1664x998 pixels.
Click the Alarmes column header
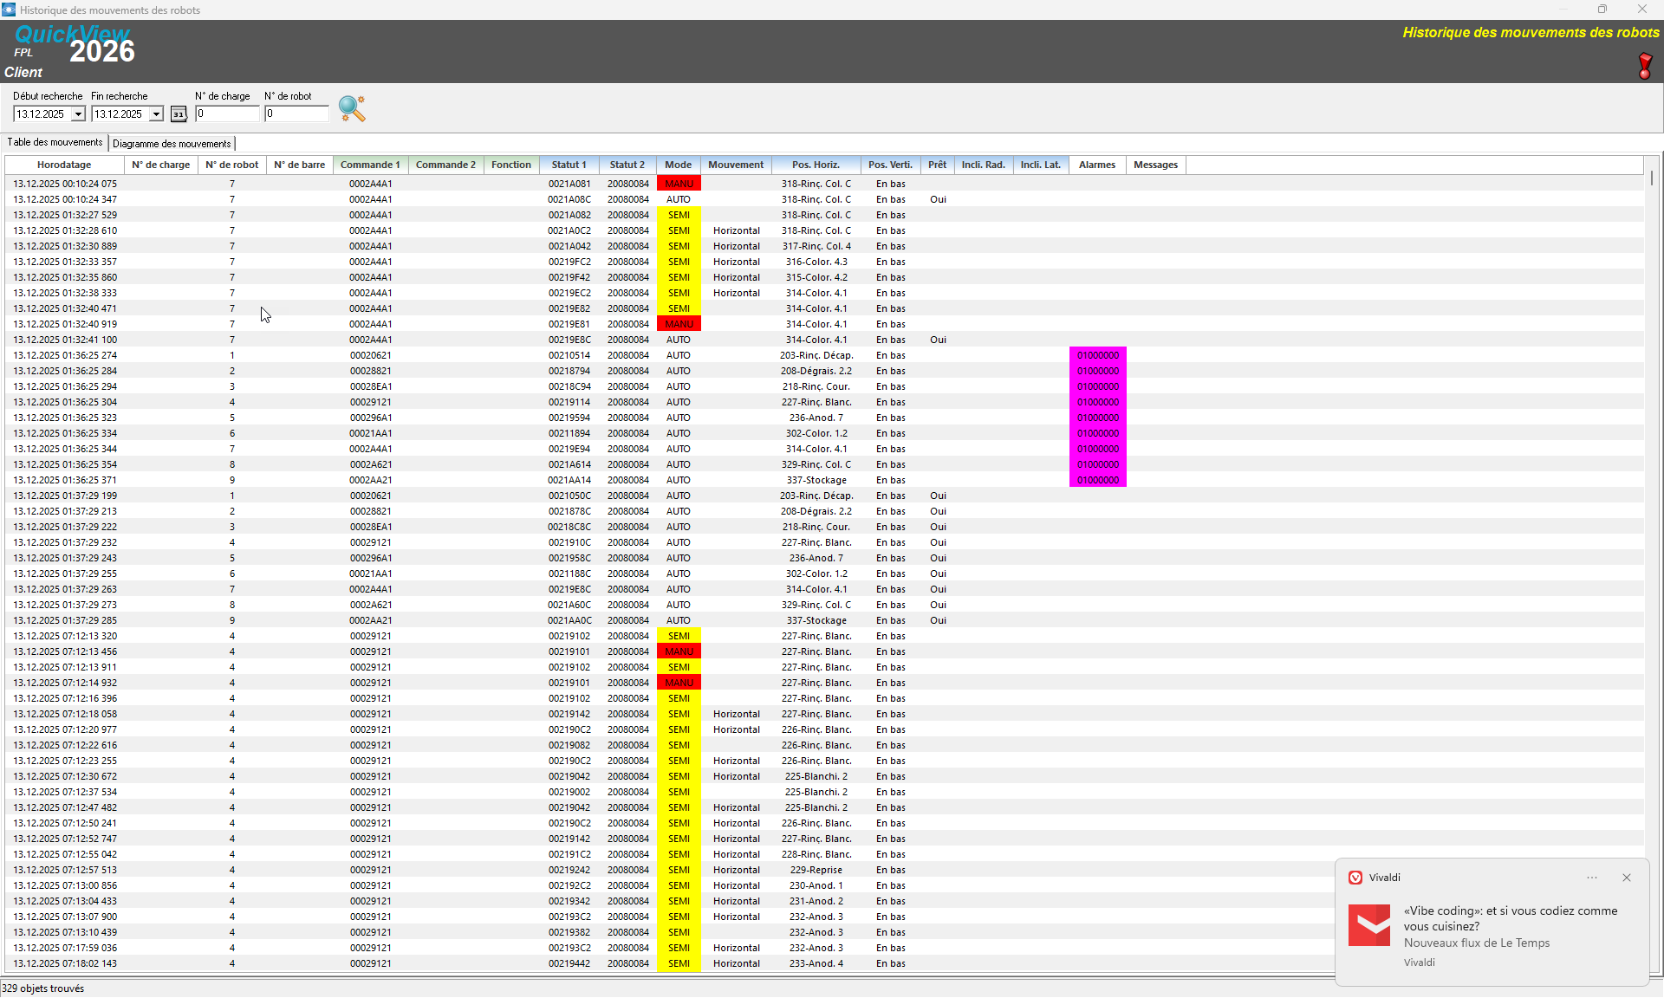[x=1096, y=165]
